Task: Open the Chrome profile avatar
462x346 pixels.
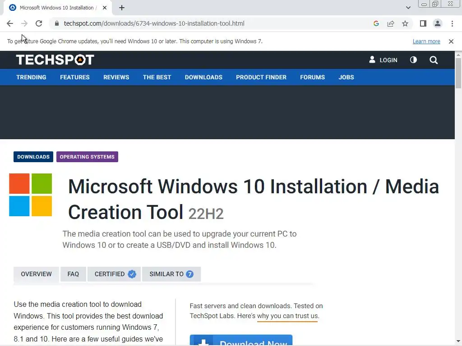Action: [x=438, y=23]
